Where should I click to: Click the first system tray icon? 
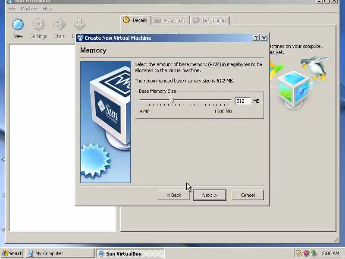(299, 253)
